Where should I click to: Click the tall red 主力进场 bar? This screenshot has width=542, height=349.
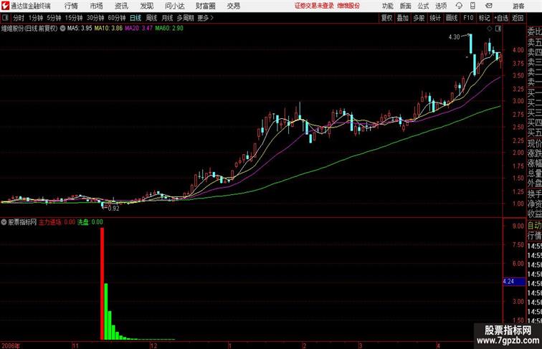point(102,284)
